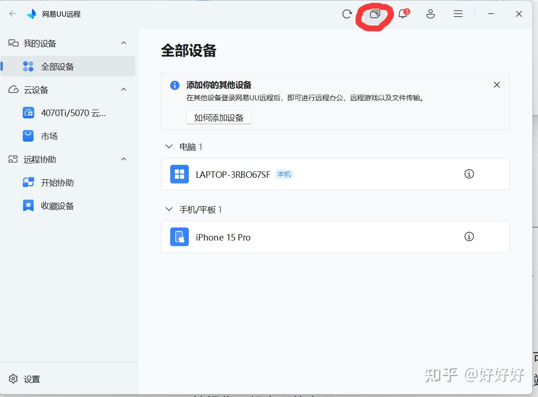
Task: Open 收藏设备 in the sidebar
Action: [68, 206]
